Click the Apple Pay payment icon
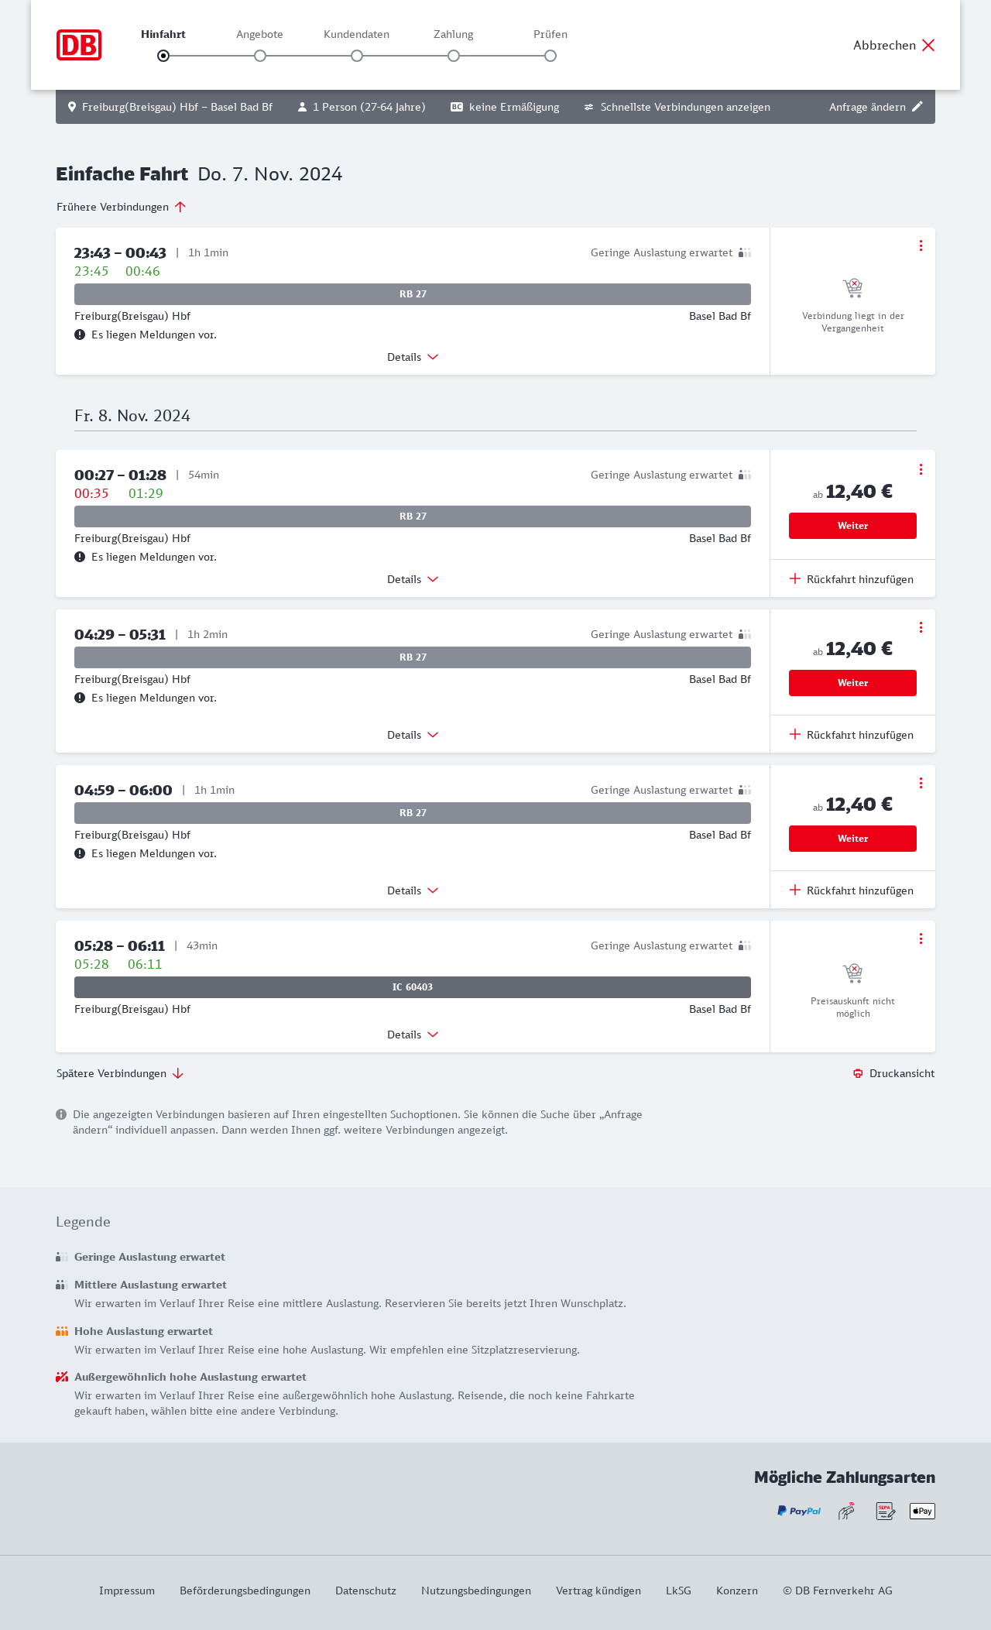The width and height of the screenshot is (991, 1630). (x=922, y=1511)
